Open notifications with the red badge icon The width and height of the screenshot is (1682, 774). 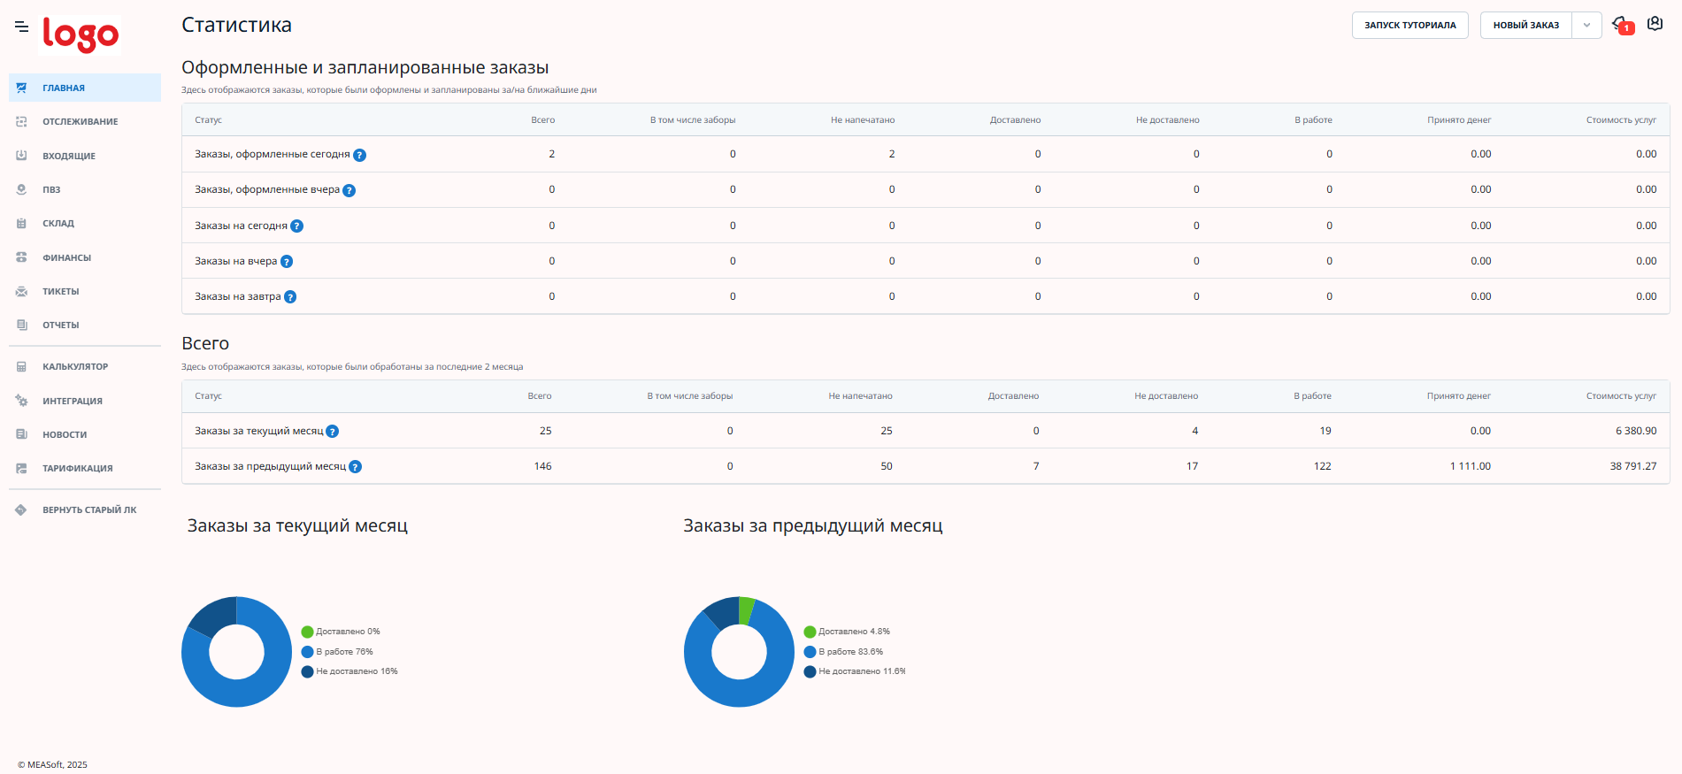coord(1621,25)
